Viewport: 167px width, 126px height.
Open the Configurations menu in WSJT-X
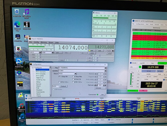[140, 24]
